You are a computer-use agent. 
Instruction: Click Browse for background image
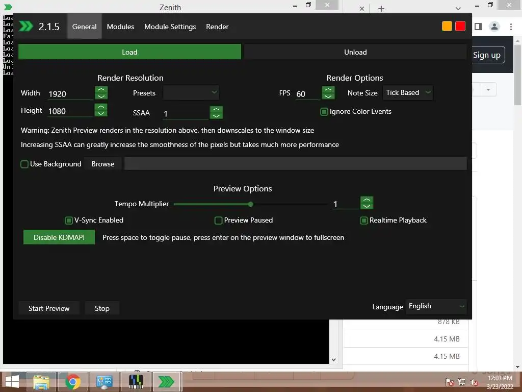coord(103,164)
